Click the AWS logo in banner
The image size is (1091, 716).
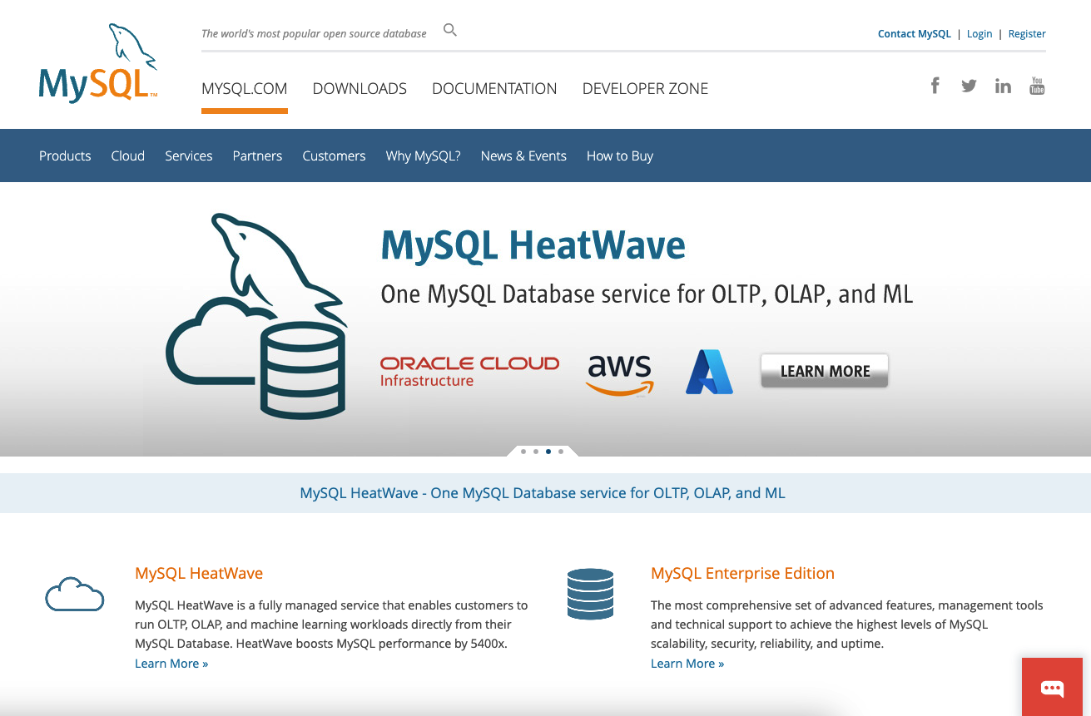[620, 375]
